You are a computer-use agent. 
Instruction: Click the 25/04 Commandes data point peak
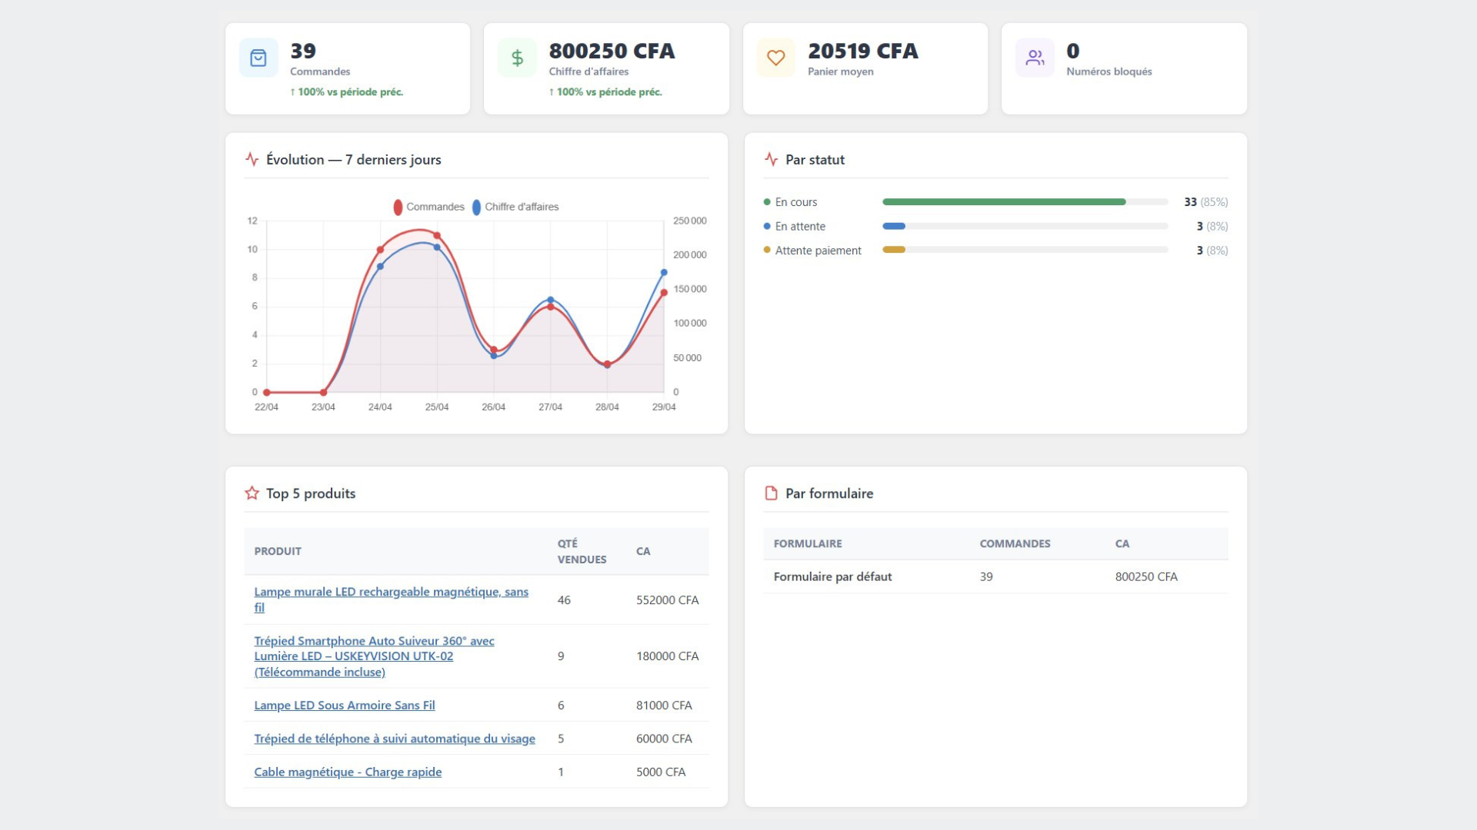(437, 235)
